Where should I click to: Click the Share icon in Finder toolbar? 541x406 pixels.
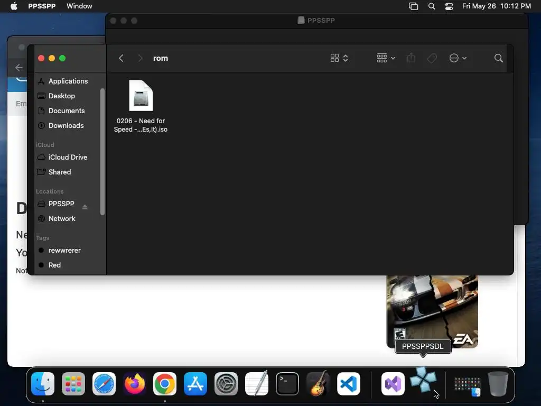point(411,58)
